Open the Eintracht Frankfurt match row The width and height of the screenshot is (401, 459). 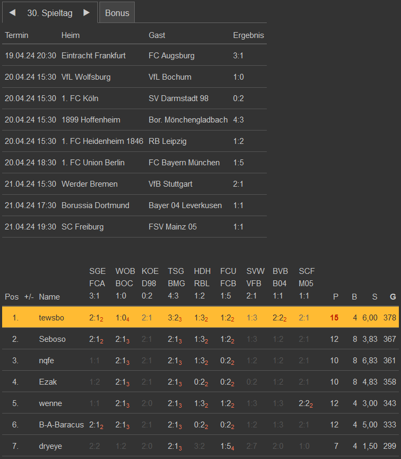pos(94,56)
